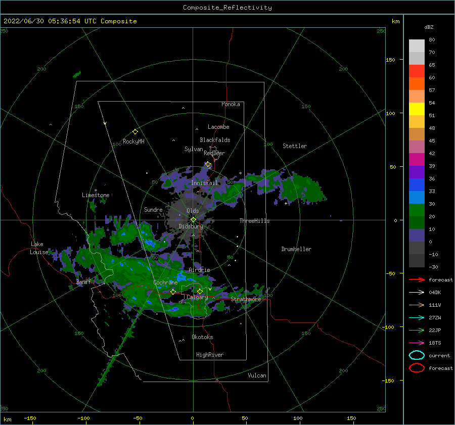The height and width of the screenshot is (425, 455).
Task: Select the cyan 27ZW arrow legend icon
Action: coord(417,318)
